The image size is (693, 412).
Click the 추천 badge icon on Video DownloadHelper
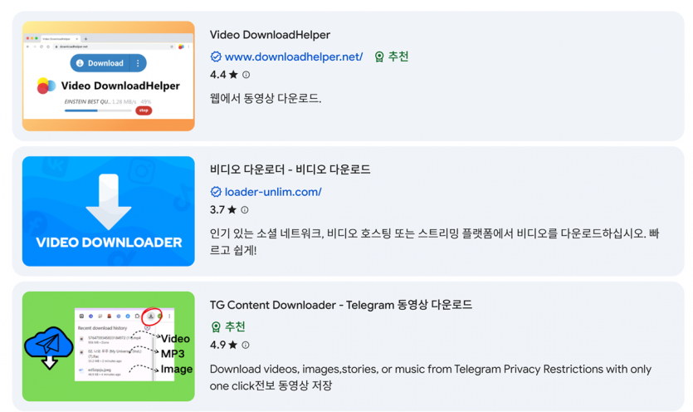379,56
